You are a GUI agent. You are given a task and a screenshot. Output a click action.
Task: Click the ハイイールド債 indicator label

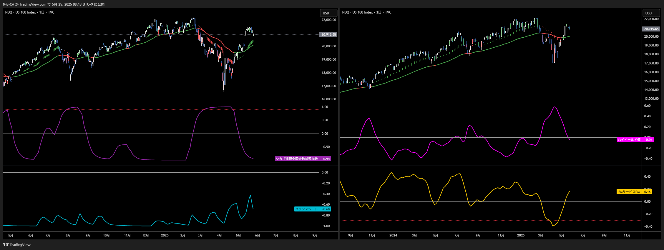point(629,140)
